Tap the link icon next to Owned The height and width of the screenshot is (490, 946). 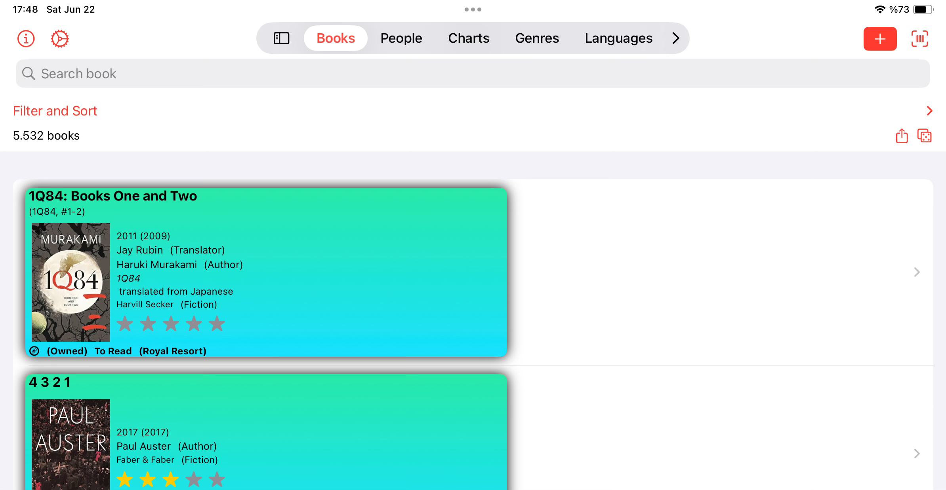pyautogui.click(x=34, y=351)
